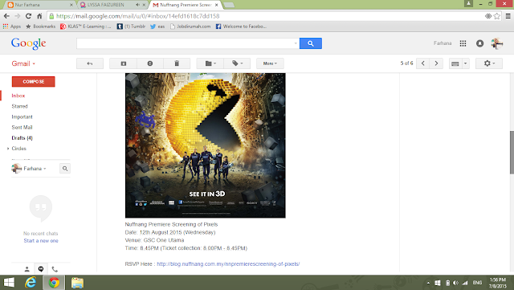This screenshot has width=514, height=290.
Task: Open the Google apps grid
Action: pyautogui.click(x=463, y=43)
